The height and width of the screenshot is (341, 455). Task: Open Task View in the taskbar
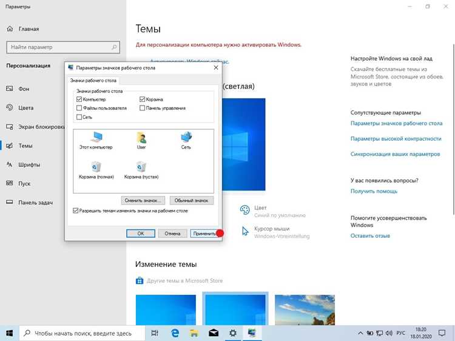155,333
